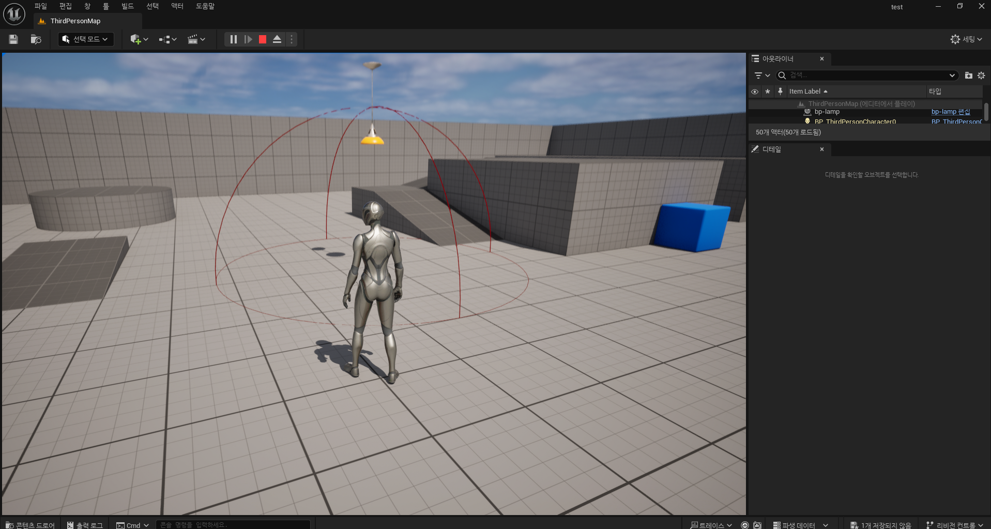Open the 콘텐츠 드로어 content drawer
The width and height of the screenshot is (991, 529).
[31, 525]
